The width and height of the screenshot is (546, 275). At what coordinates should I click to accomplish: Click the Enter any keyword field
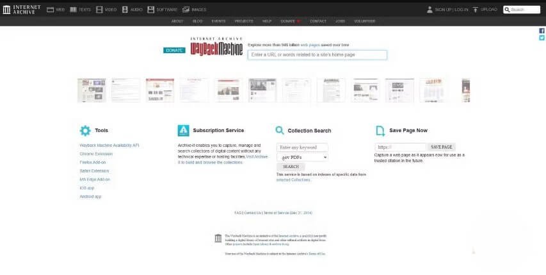302,147
